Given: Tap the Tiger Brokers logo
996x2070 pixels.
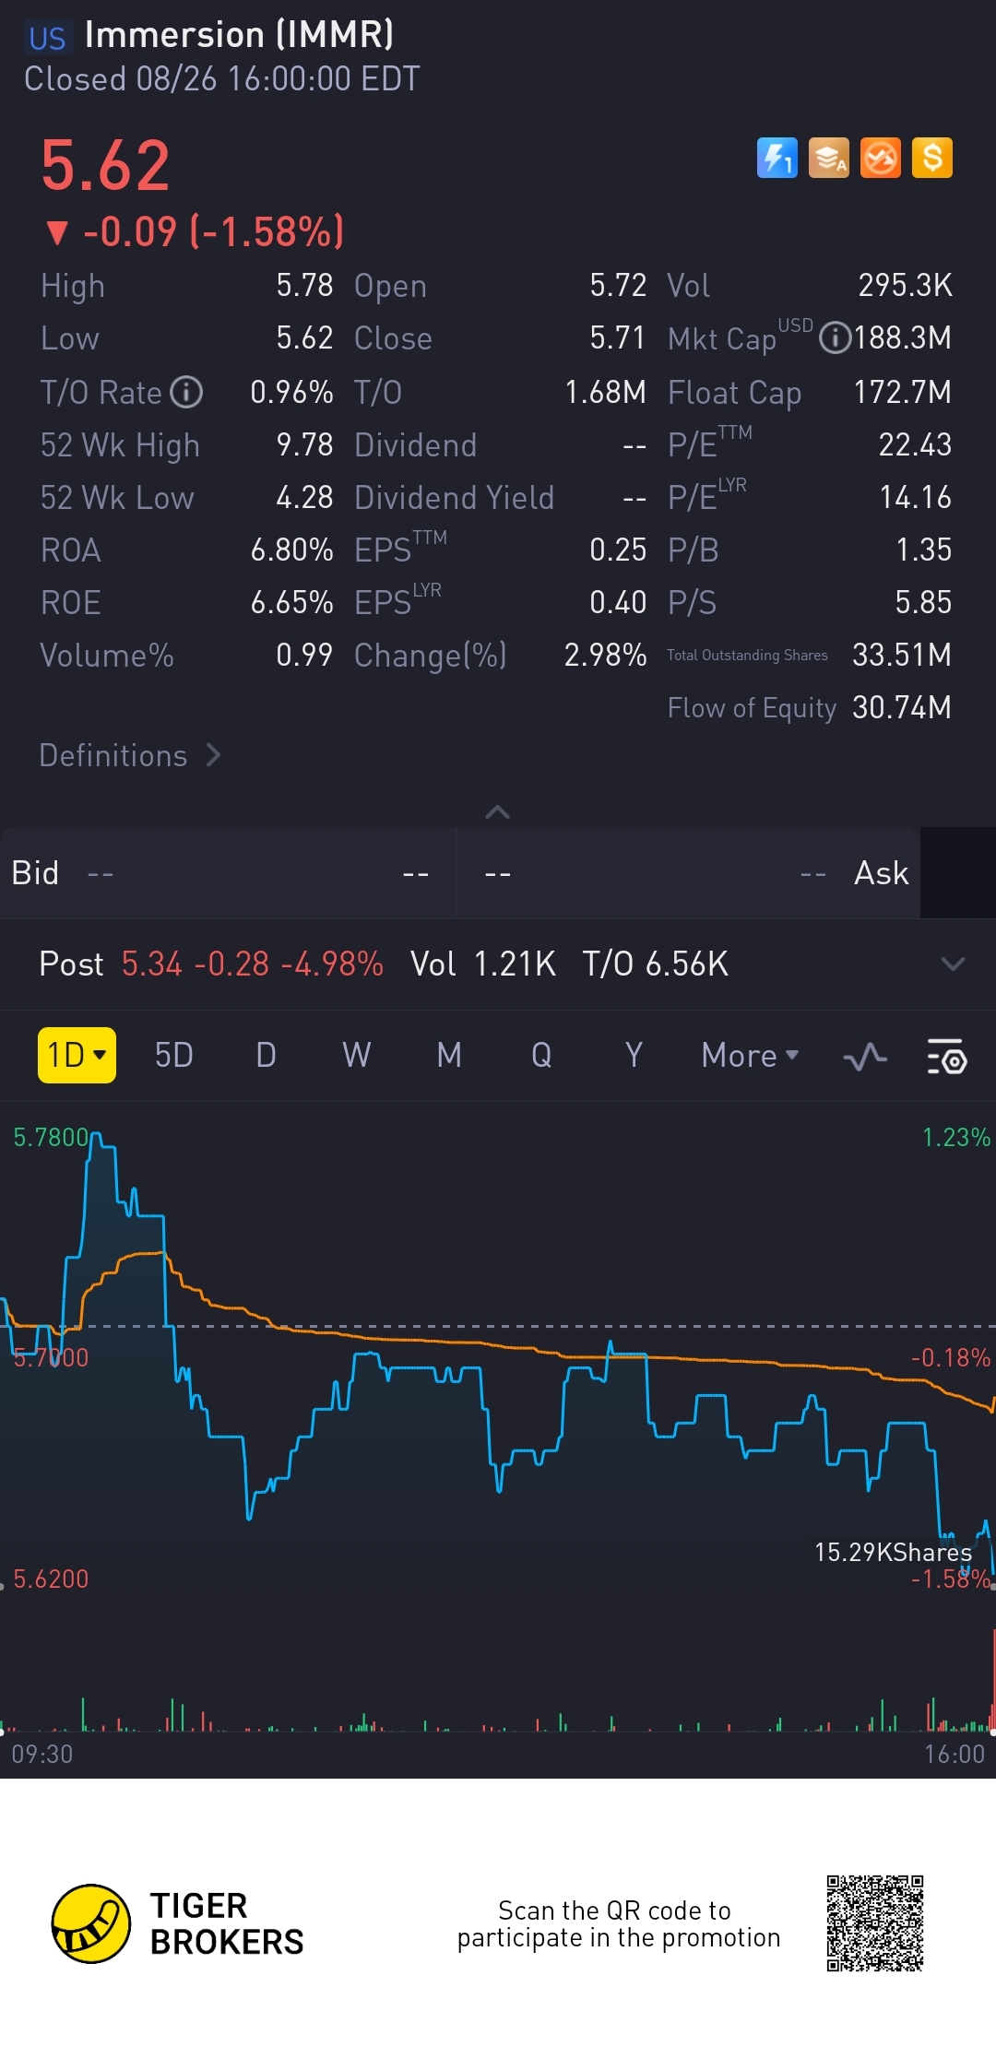Looking at the screenshot, I should pyautogui.click(x=90, y=1923).
